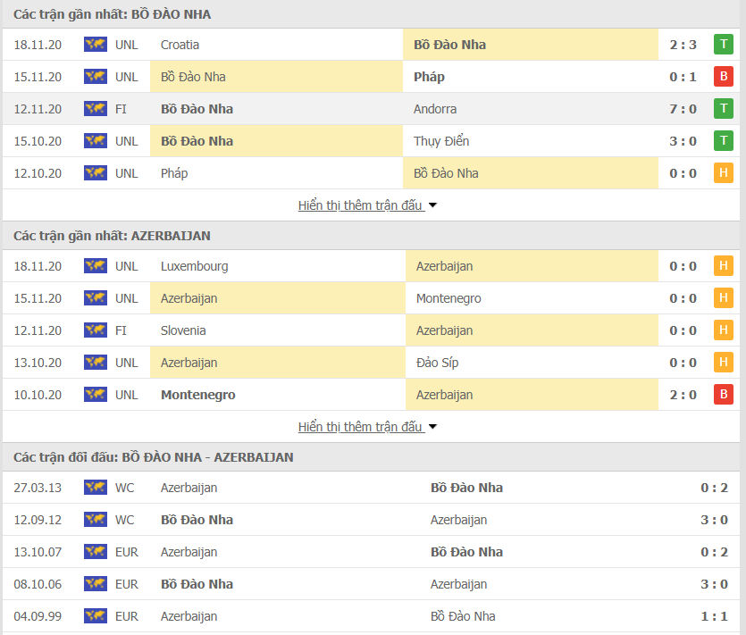Click the Các trận gần nhất: AZERBAIJAN header
746x635 pixels.
(112, 236)
